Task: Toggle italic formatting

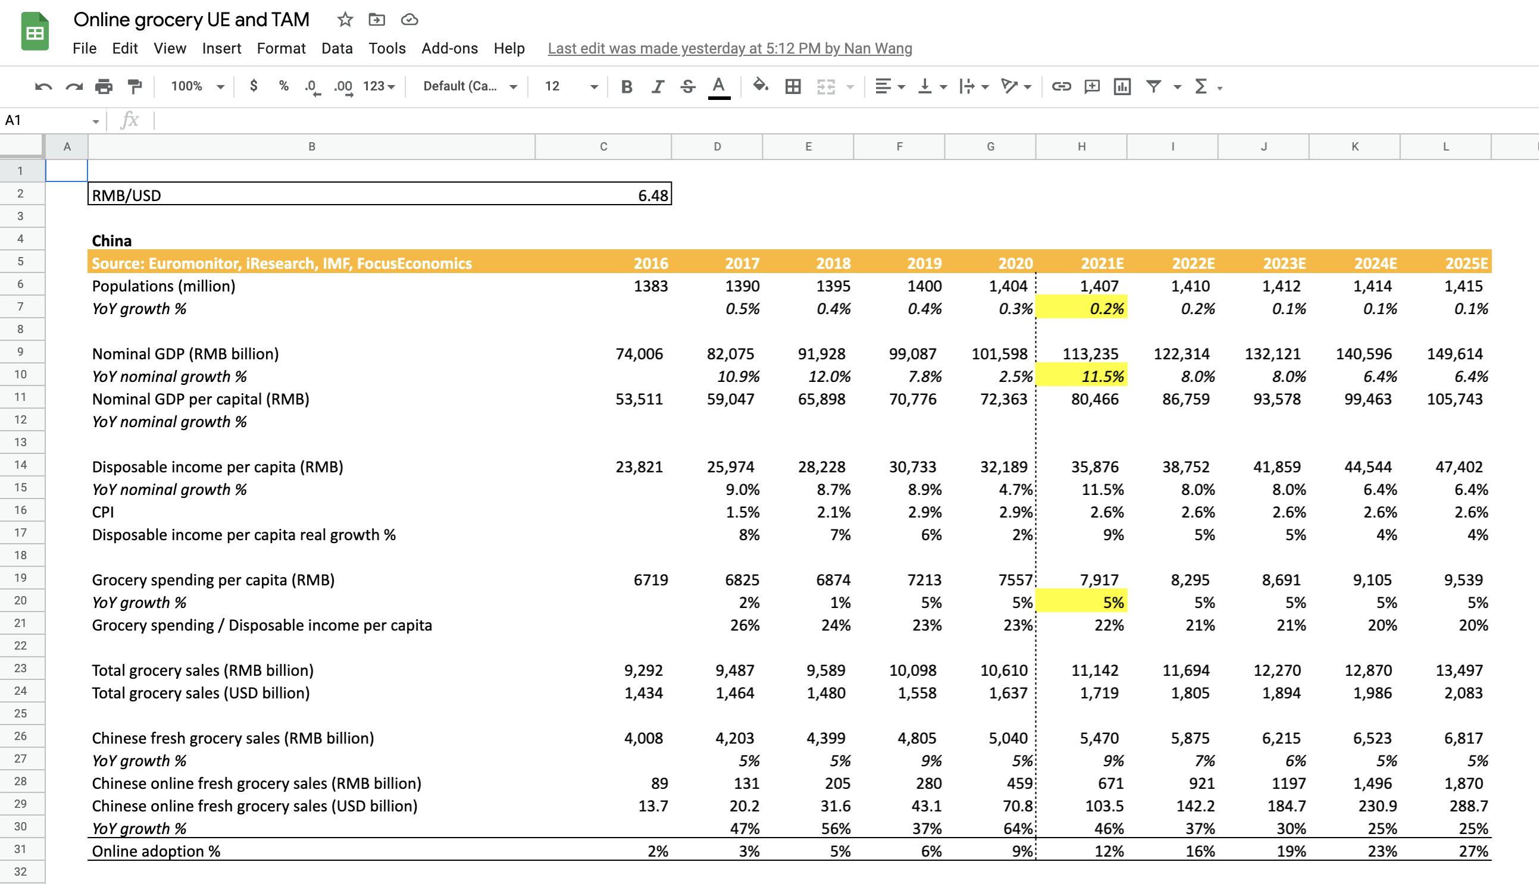Action: click(x=657, y=87)
